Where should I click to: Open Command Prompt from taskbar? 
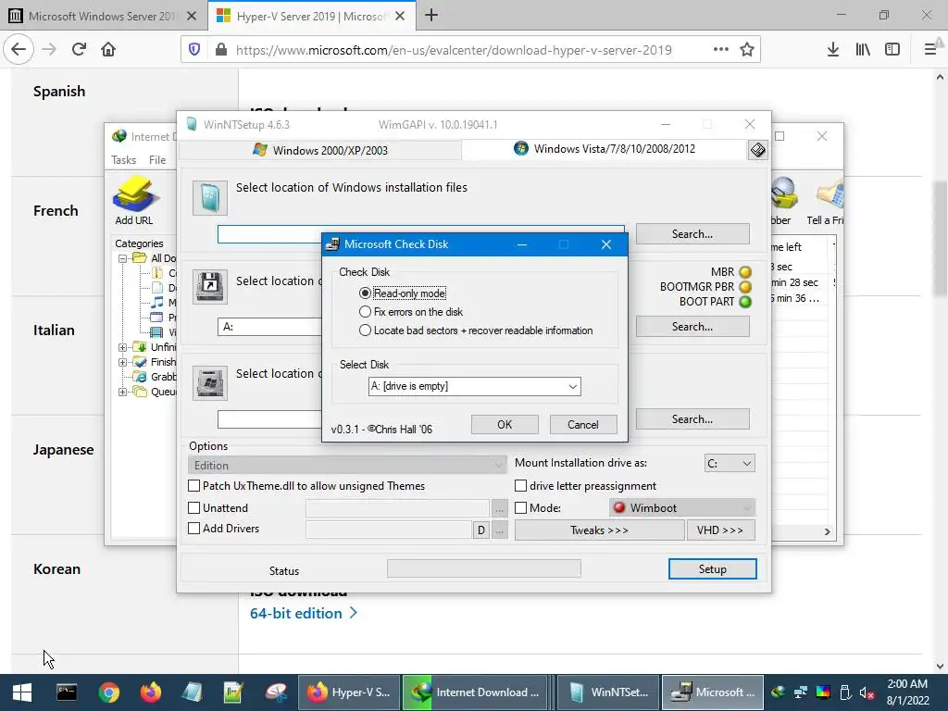[67, 692]
